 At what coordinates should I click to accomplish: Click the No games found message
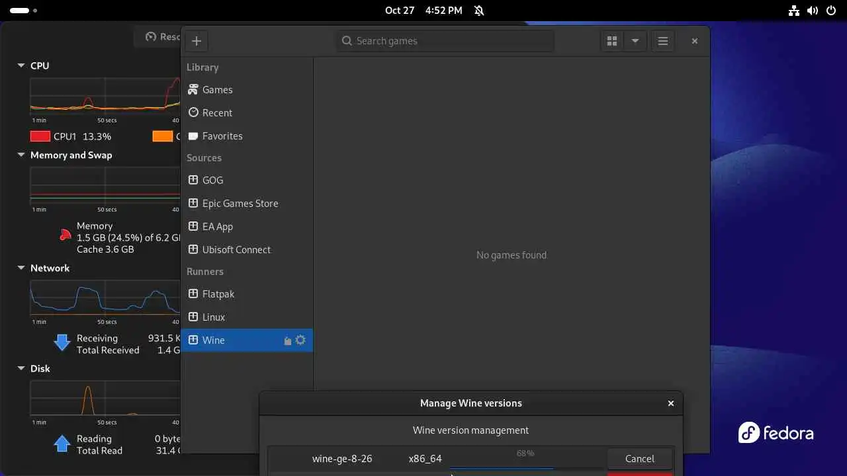512,255
